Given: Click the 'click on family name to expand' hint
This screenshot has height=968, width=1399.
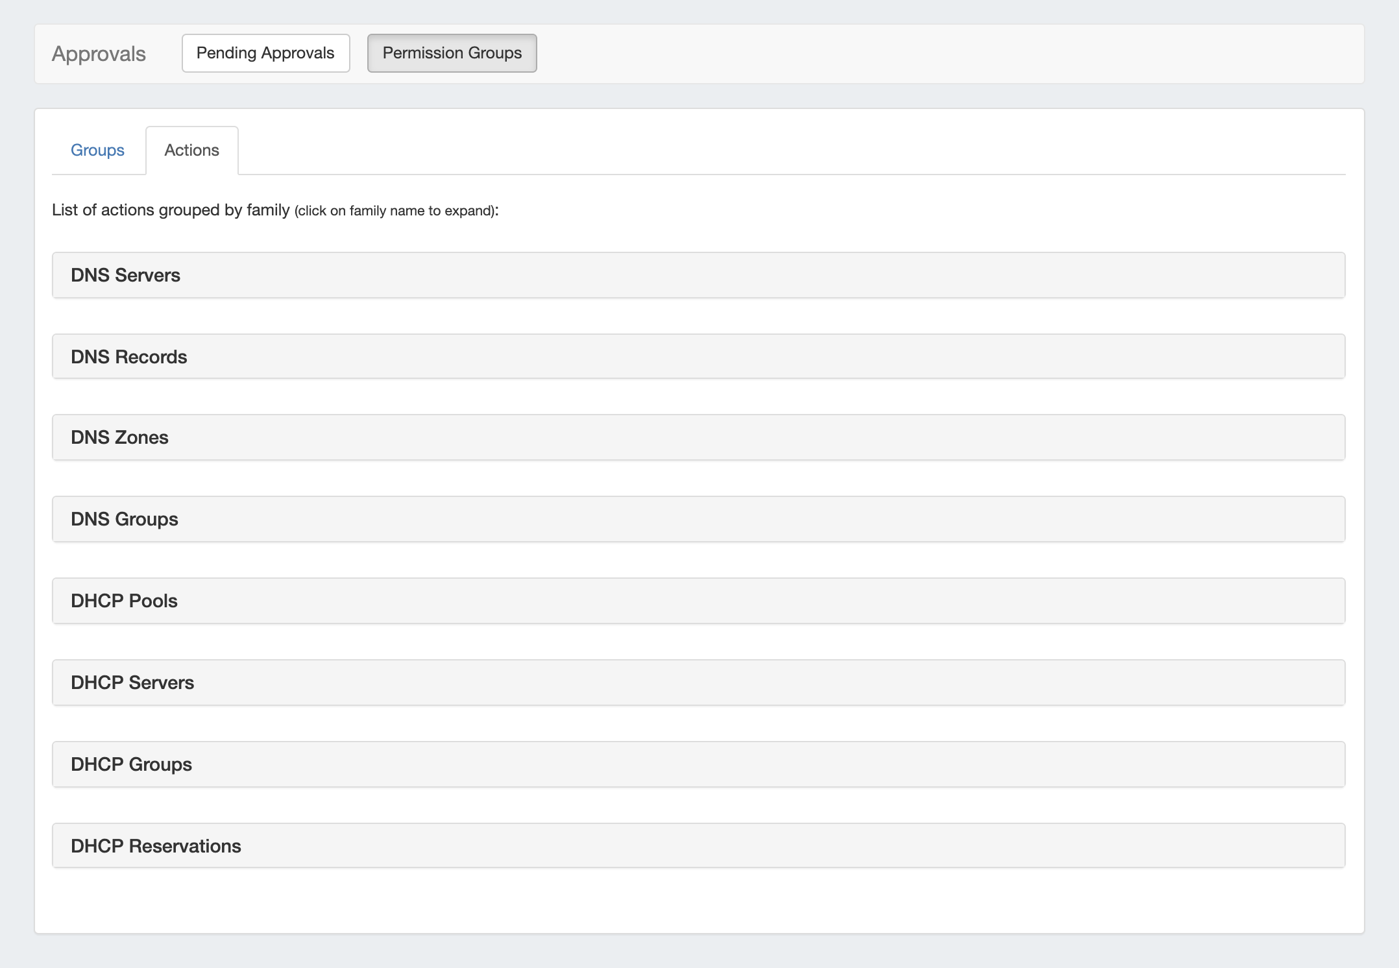Looking at the screenshot, I should pos(396,211).
